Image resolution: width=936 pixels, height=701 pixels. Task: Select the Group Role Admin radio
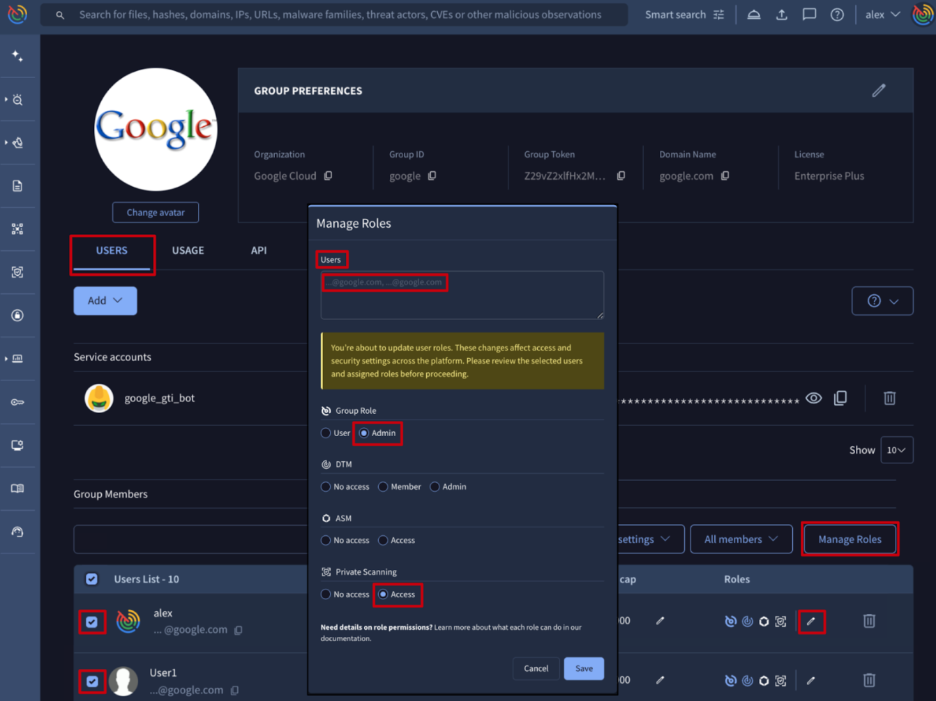364,433
